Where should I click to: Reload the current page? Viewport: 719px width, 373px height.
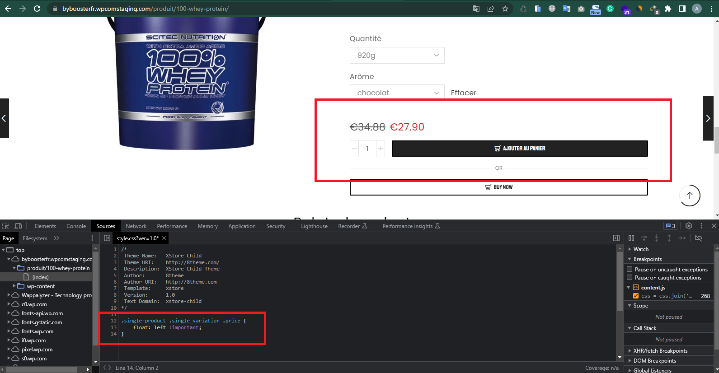click(37, 9)
